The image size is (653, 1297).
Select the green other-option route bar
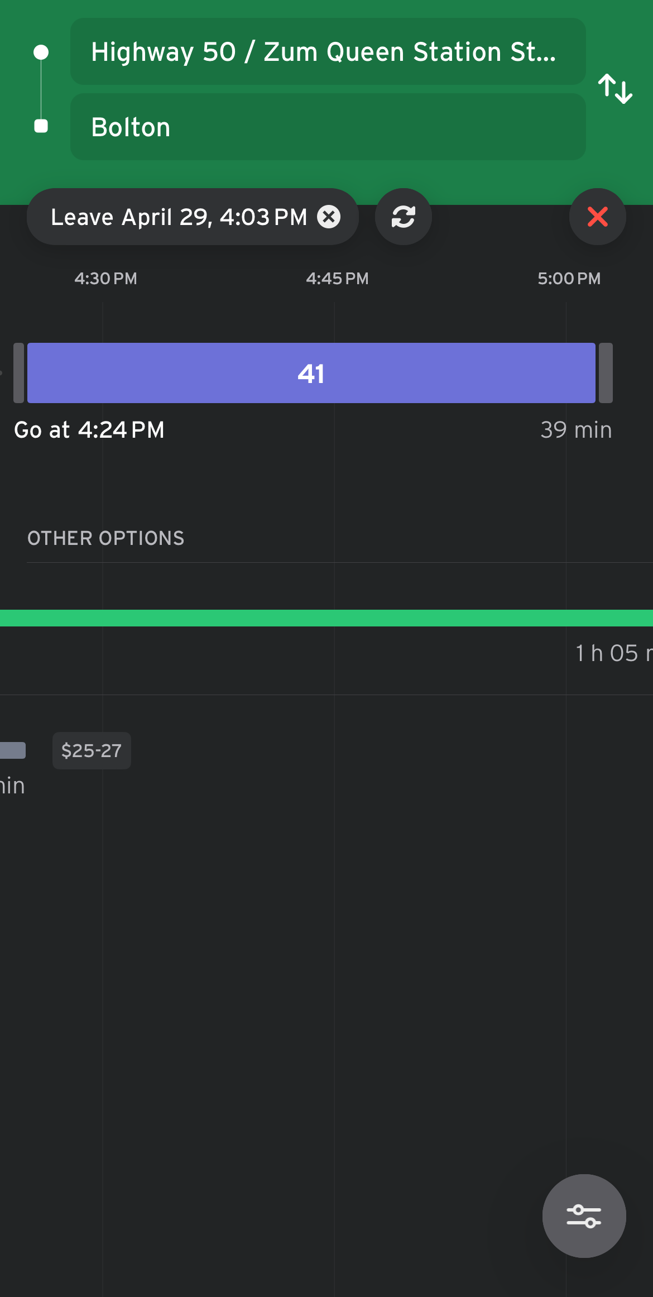click(x=326, y=618)
